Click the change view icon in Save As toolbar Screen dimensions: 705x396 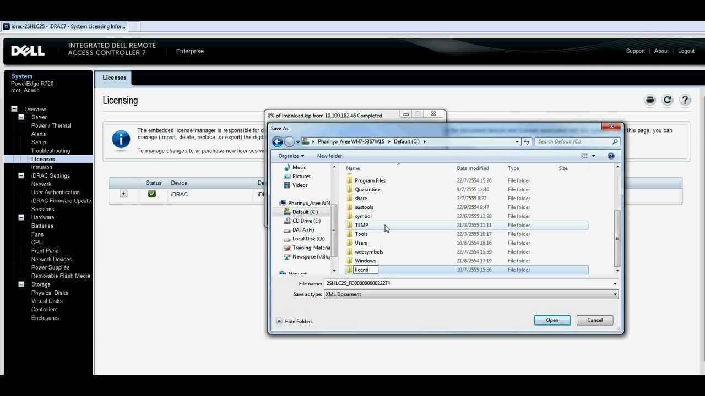584,156
